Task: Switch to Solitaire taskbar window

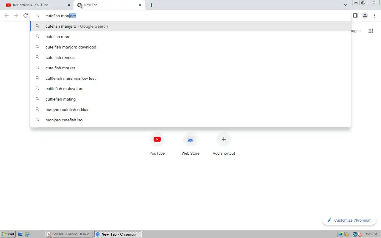Action: [x=69, y=234]
